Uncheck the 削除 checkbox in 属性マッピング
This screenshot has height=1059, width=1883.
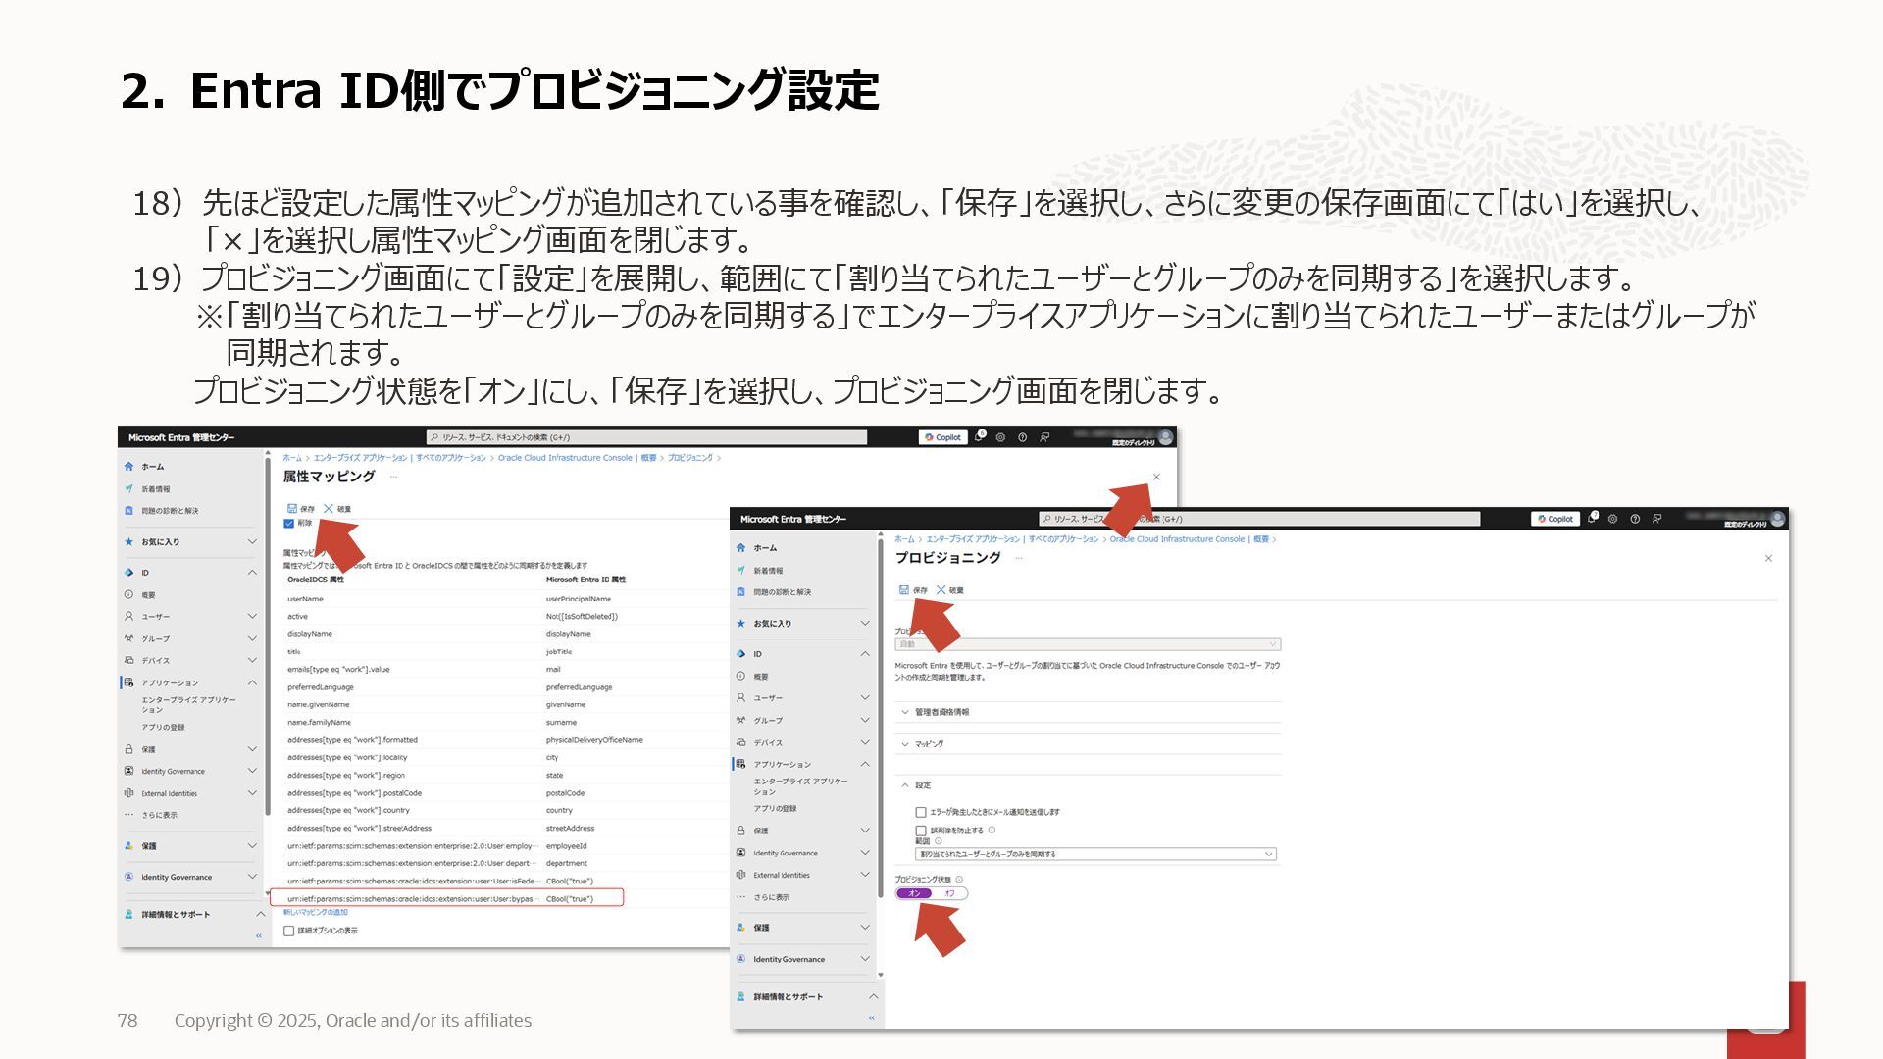coord(289,523)
